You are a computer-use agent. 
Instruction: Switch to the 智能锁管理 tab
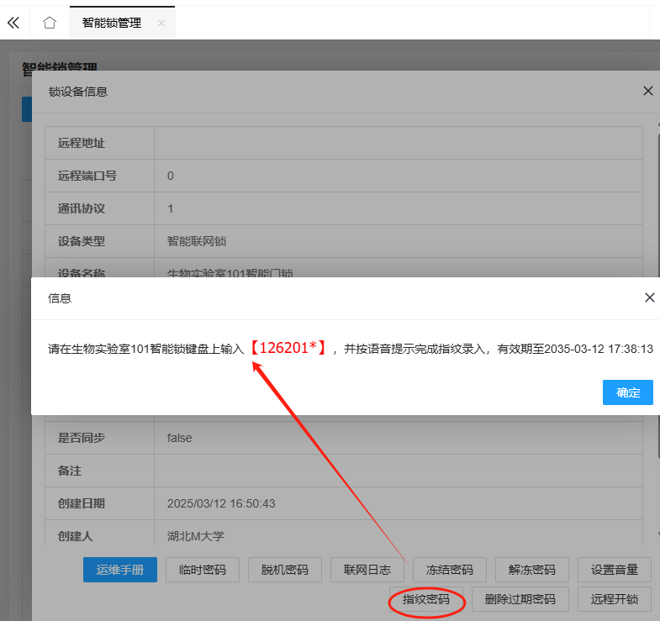click(x=111, y=23)
